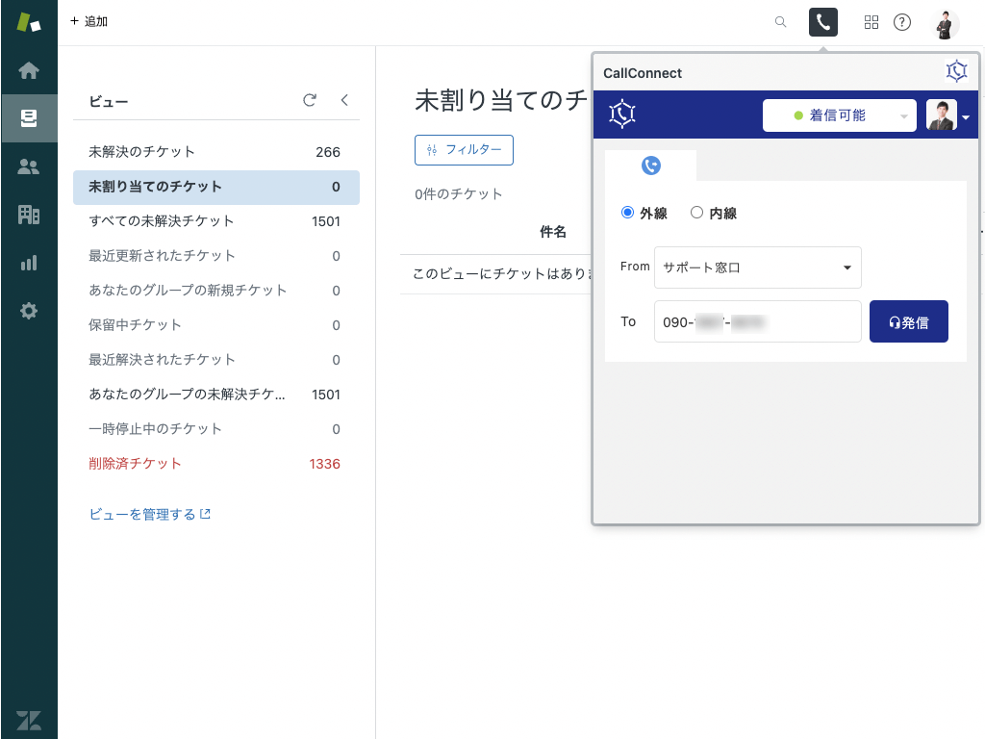Click the search icon in the top bar

pos(780,21)
